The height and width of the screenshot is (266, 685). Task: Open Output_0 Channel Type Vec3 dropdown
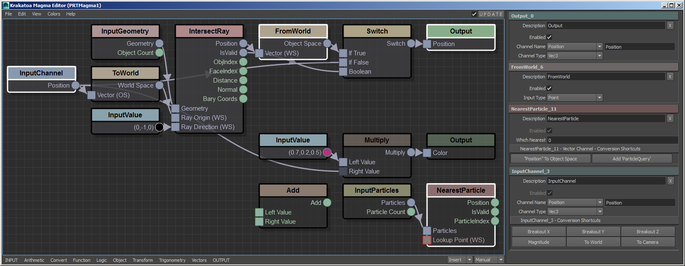pos(575,56)
